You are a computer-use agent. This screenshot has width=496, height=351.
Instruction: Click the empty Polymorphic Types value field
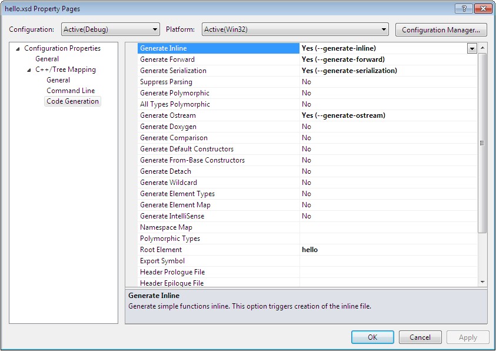click(388, 239)
